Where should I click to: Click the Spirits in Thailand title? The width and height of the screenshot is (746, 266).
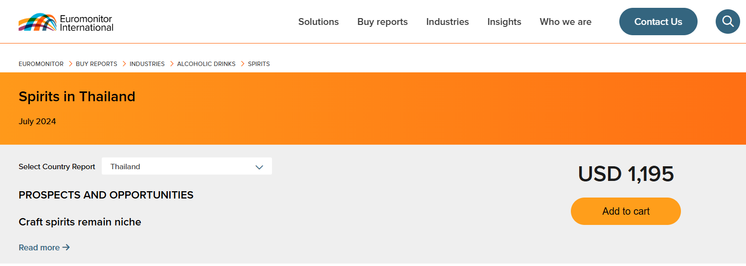pos(77,97)
